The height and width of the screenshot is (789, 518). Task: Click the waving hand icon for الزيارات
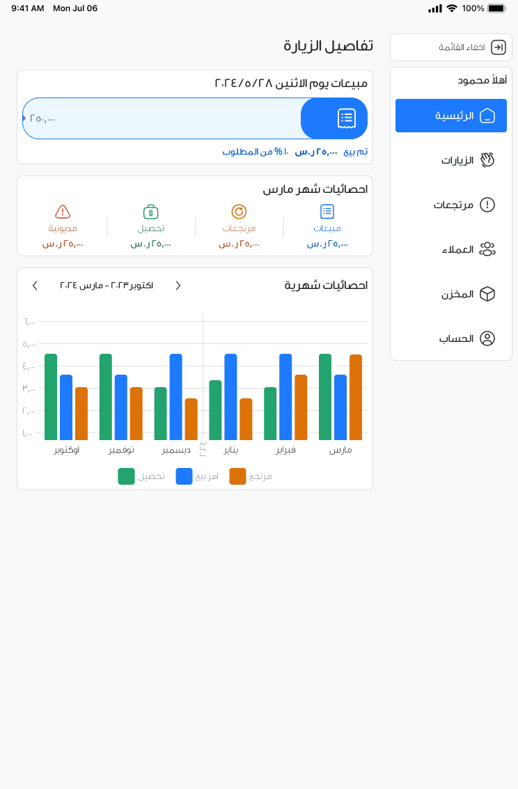[487, 161]
